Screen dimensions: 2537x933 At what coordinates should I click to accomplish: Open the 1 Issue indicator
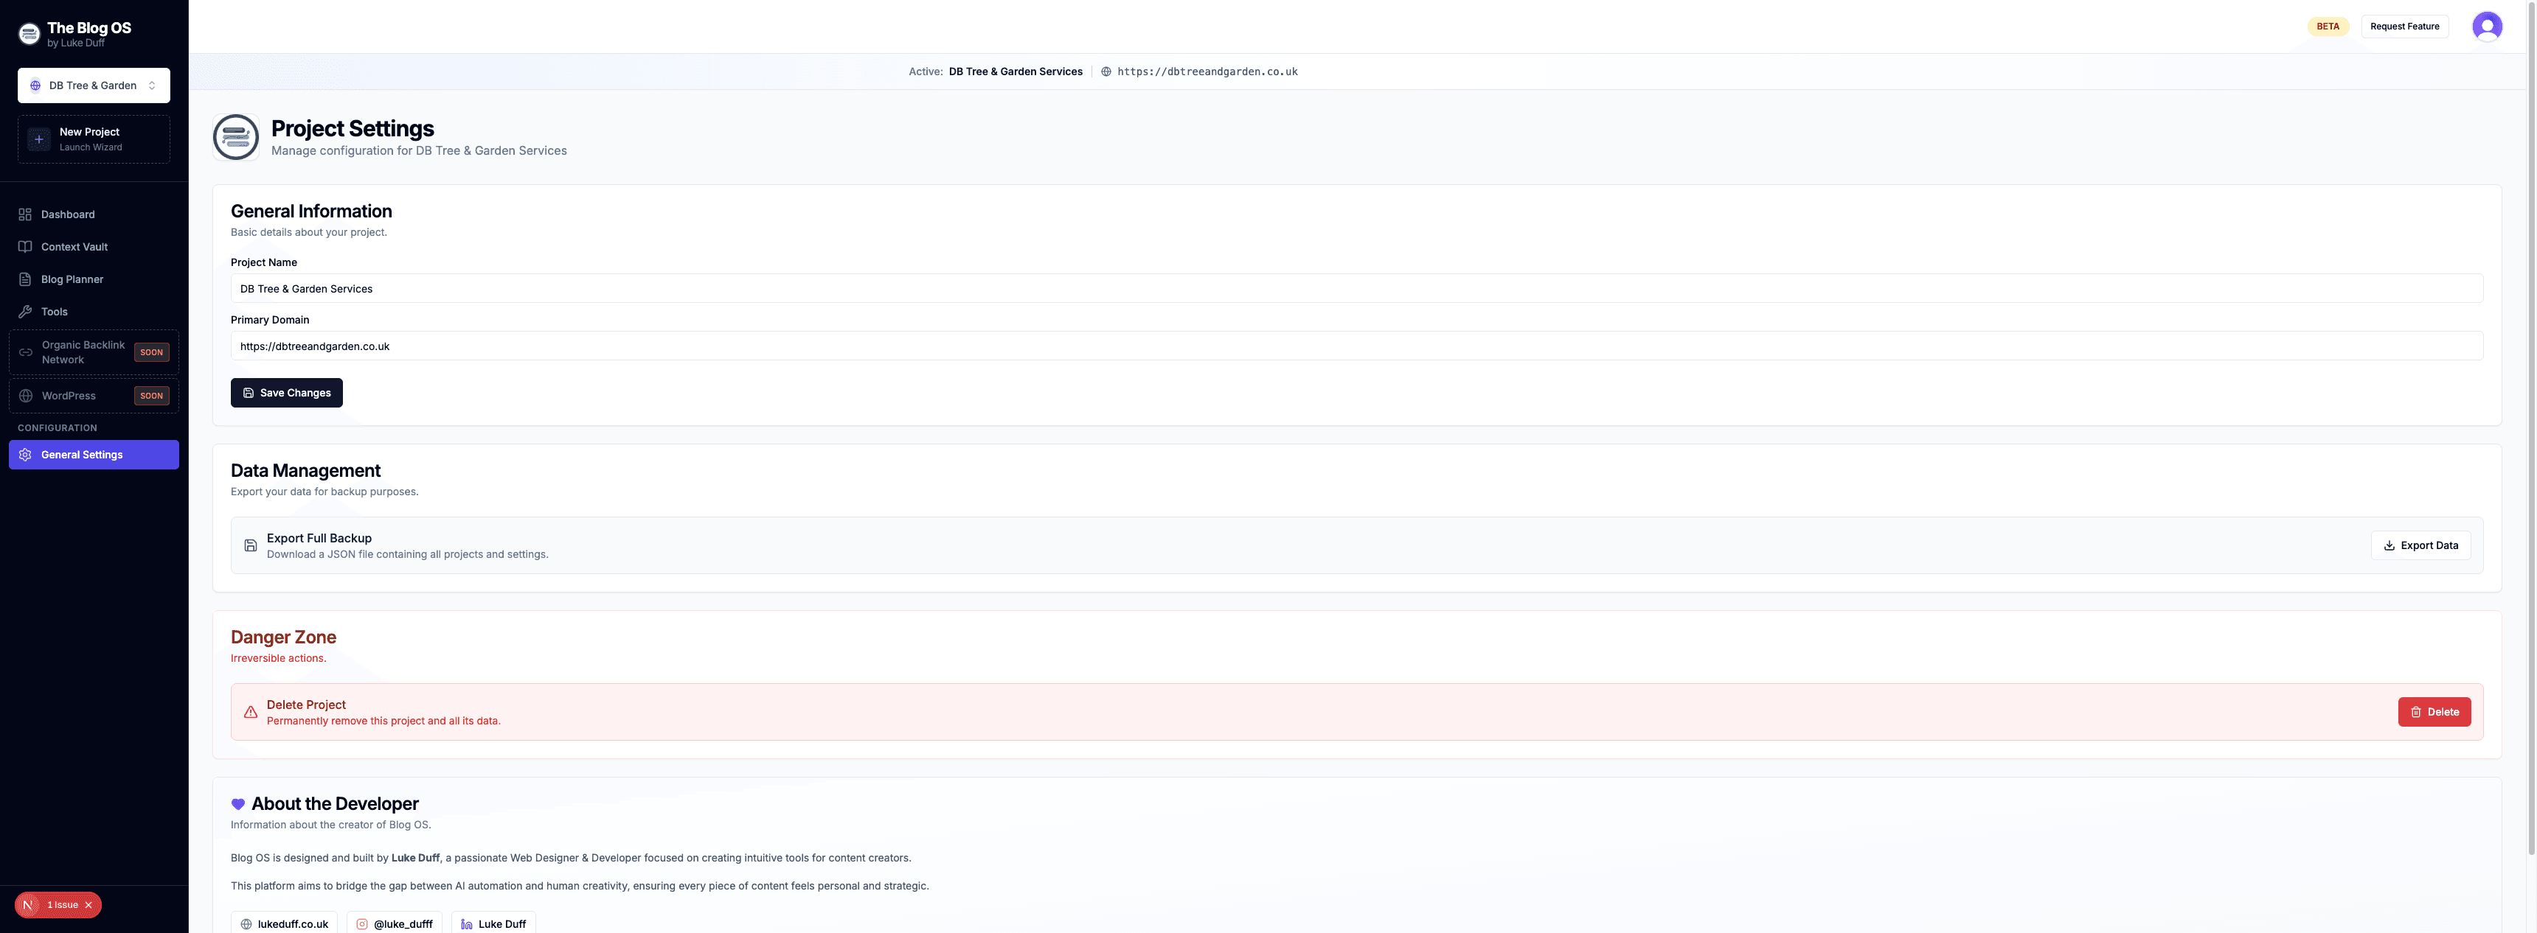(x=62, y=904)
